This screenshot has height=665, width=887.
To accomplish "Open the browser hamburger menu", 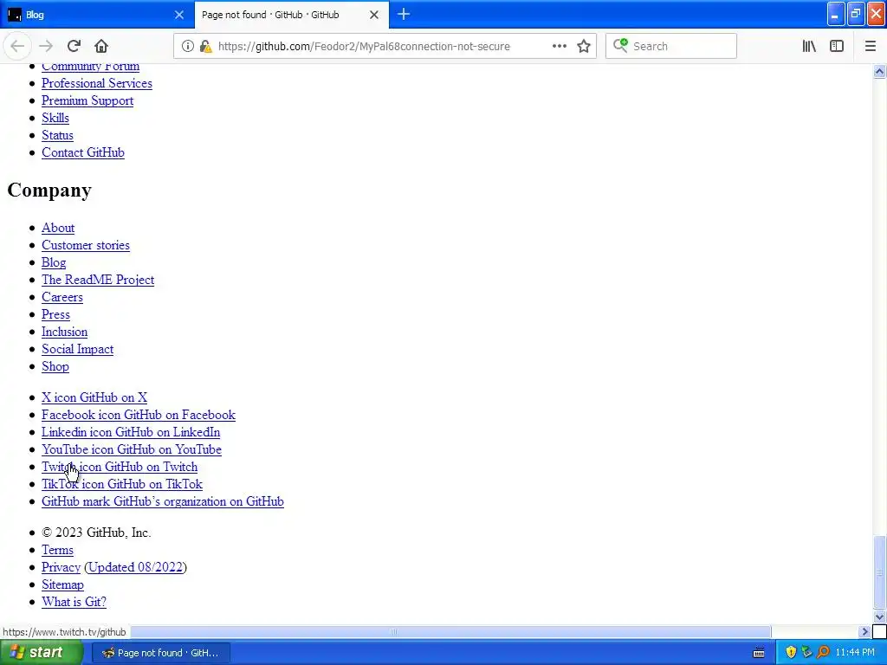I will [x=870, y=46].
